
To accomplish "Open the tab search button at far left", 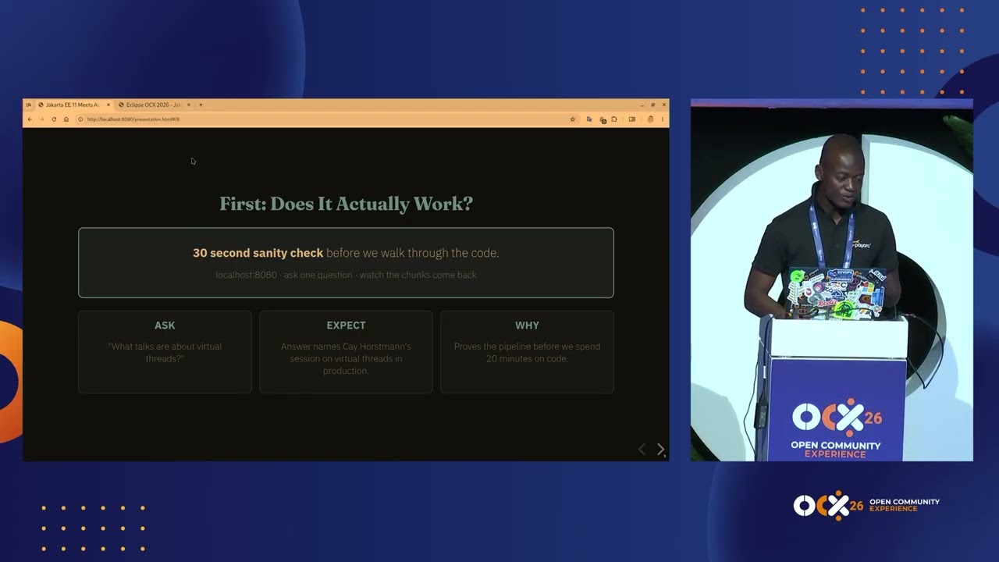I will (x=29, y=105).
